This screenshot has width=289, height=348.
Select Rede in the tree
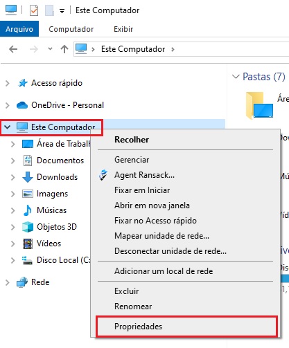tap(40, 282)
